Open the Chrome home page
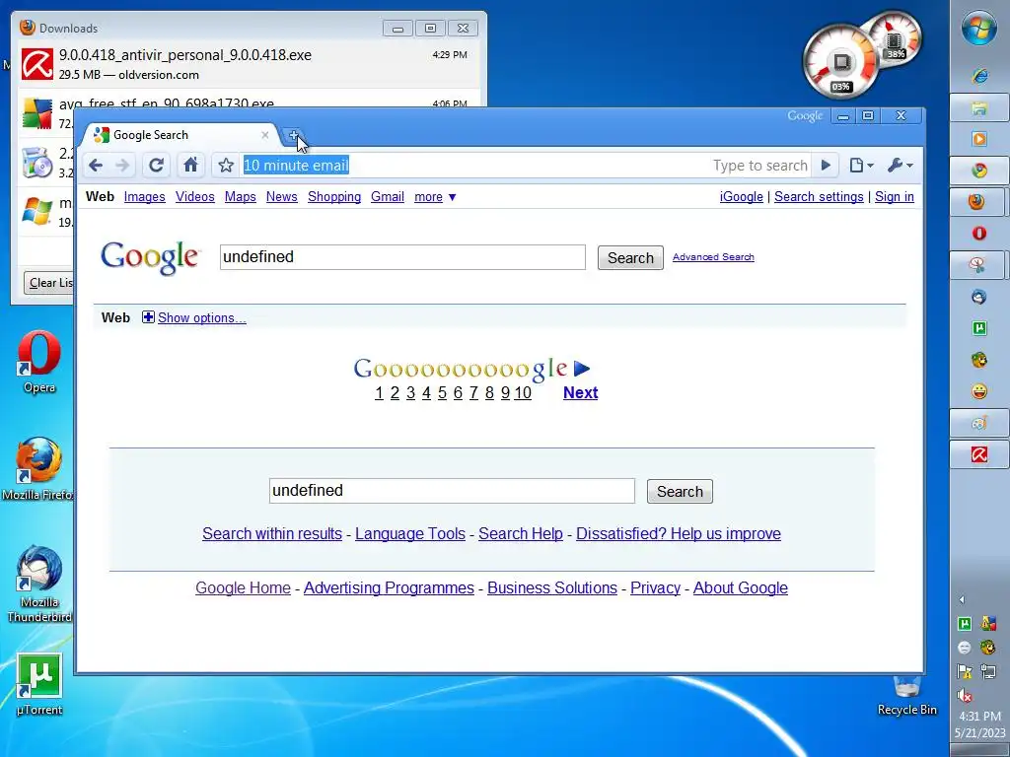Screen dimensions: 1010x757 pyautogui.click(x=190, y=166)
